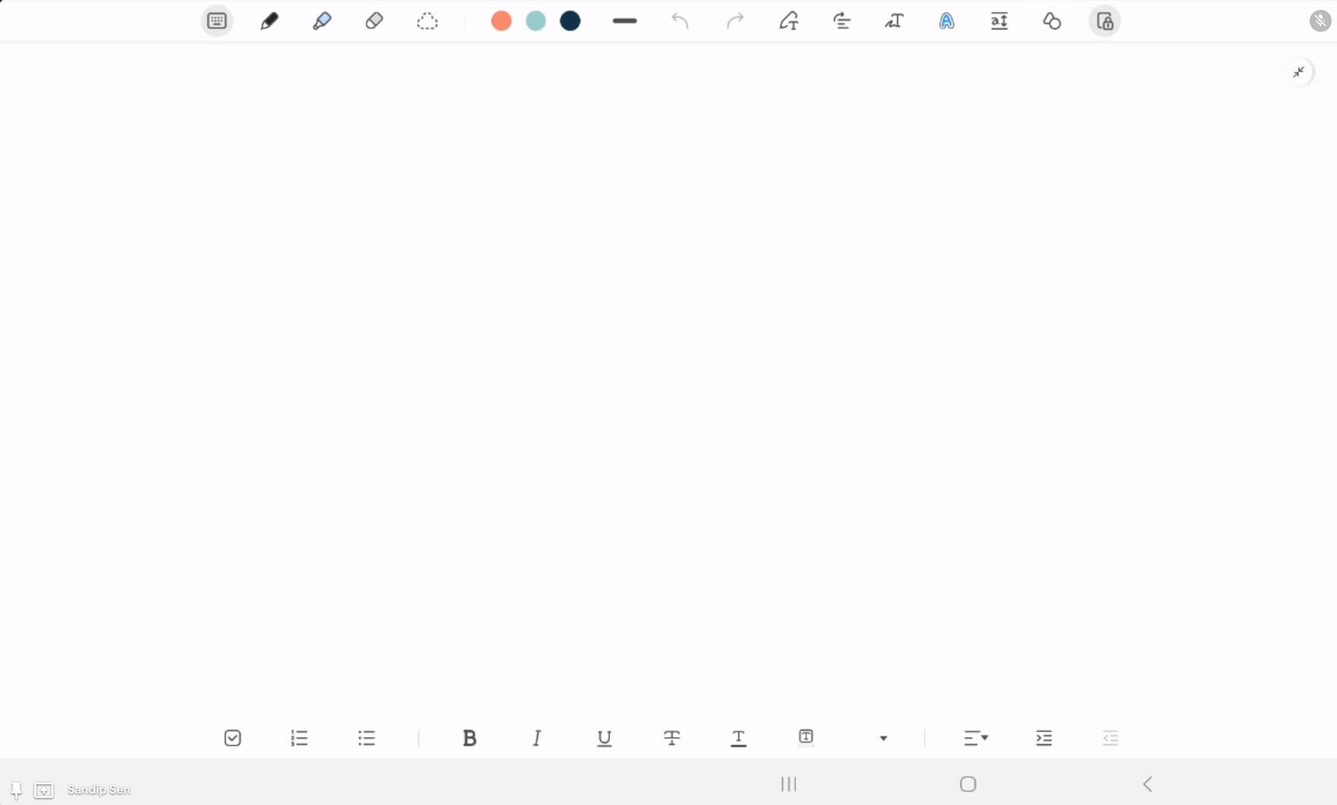Click the screen icon beside Sandip Sen
Screen dimensions: 1337x805
point(44,791)
